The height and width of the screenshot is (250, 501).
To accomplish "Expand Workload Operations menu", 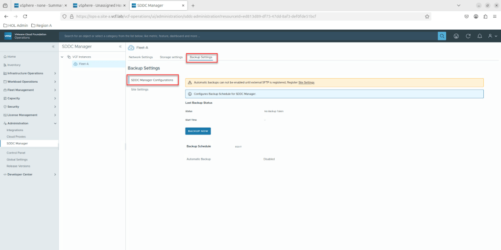I will click(x=29, y=81).
